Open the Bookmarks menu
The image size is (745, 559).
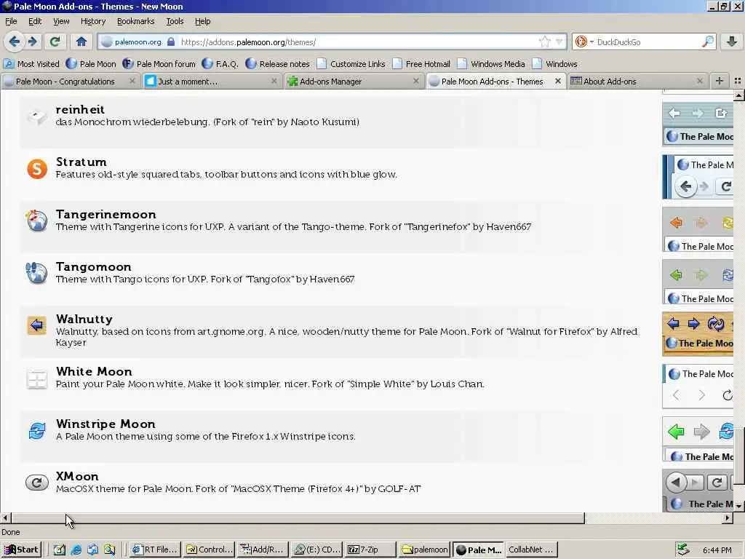point(135,21)
